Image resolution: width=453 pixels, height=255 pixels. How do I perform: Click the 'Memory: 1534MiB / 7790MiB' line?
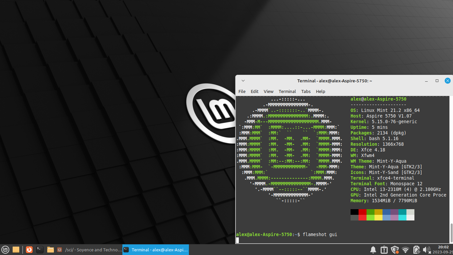coord(384,201)
